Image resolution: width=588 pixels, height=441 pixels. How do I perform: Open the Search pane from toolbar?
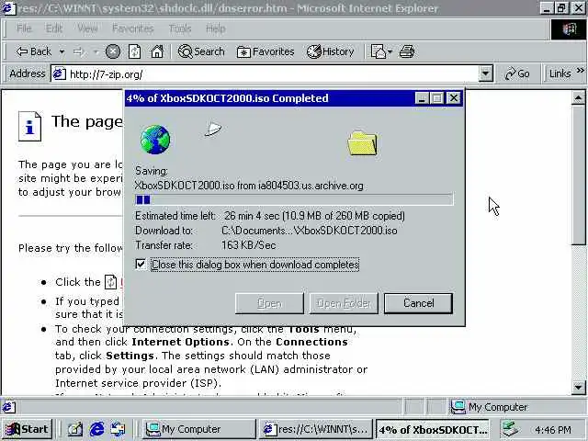coord(201,51)
